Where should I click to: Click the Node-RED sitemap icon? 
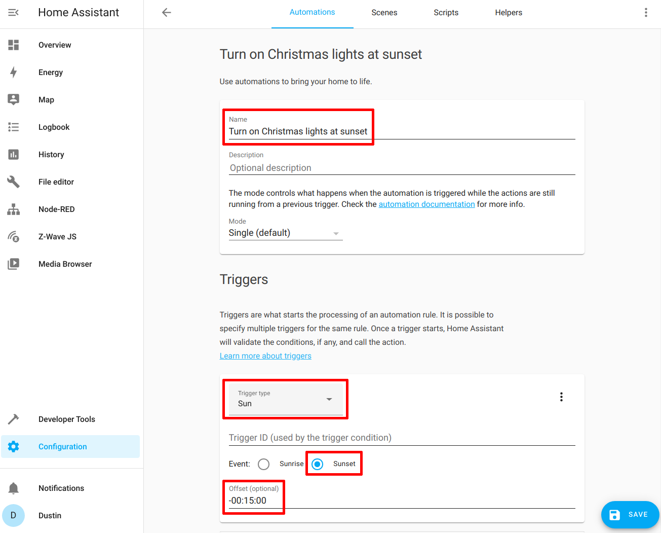click(14, 209)
